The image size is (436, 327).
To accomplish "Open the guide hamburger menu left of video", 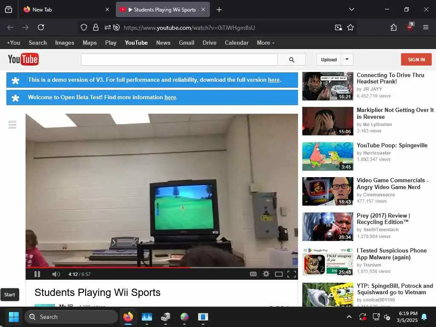I will pos(12,125).
